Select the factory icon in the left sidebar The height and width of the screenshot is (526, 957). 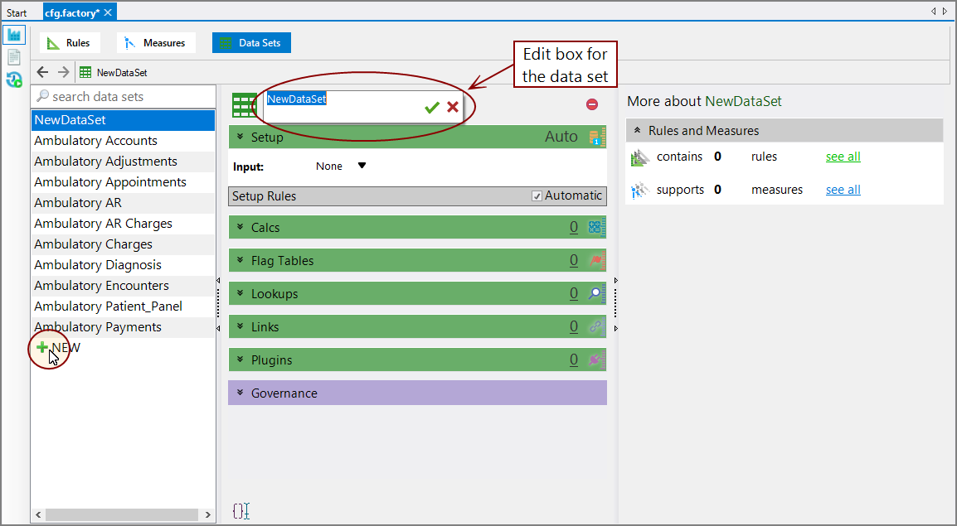click(14, 35)
